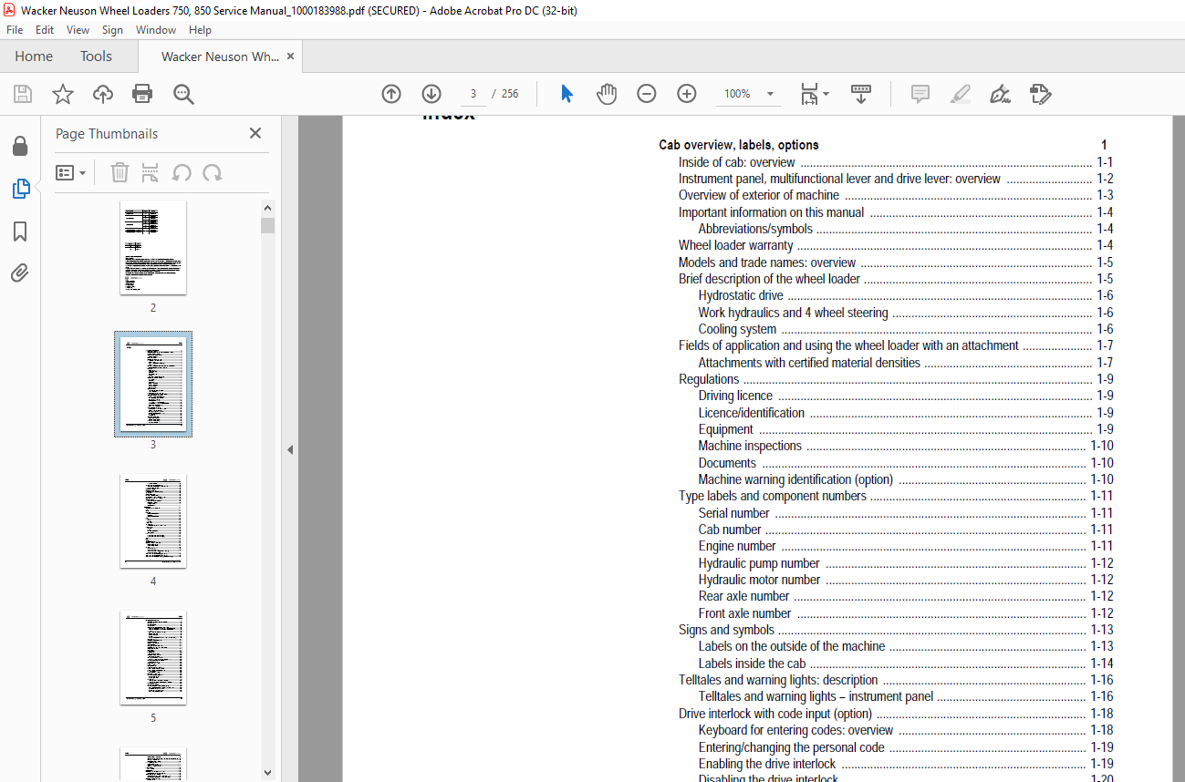
Task: Select the highlight text pen tool
Action: (x=960, y=94)
